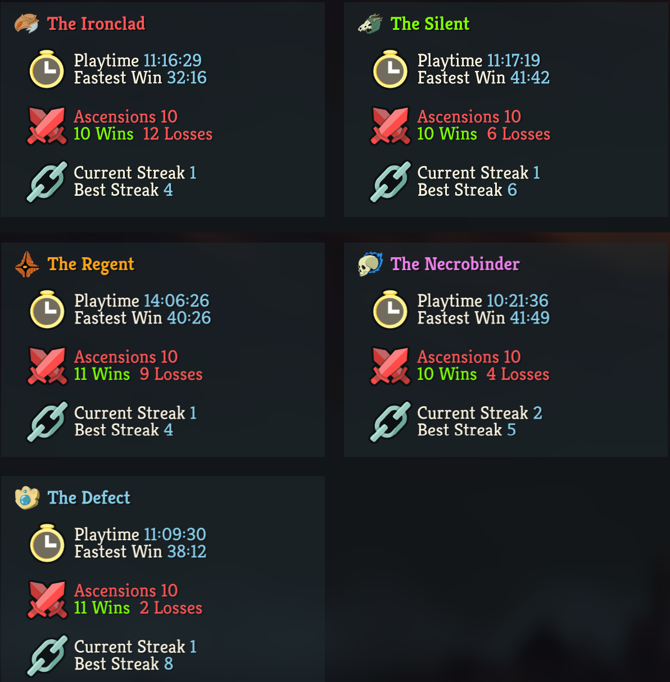
Task: Click the Defect crossed swords icon
Action: coord(47,599)
